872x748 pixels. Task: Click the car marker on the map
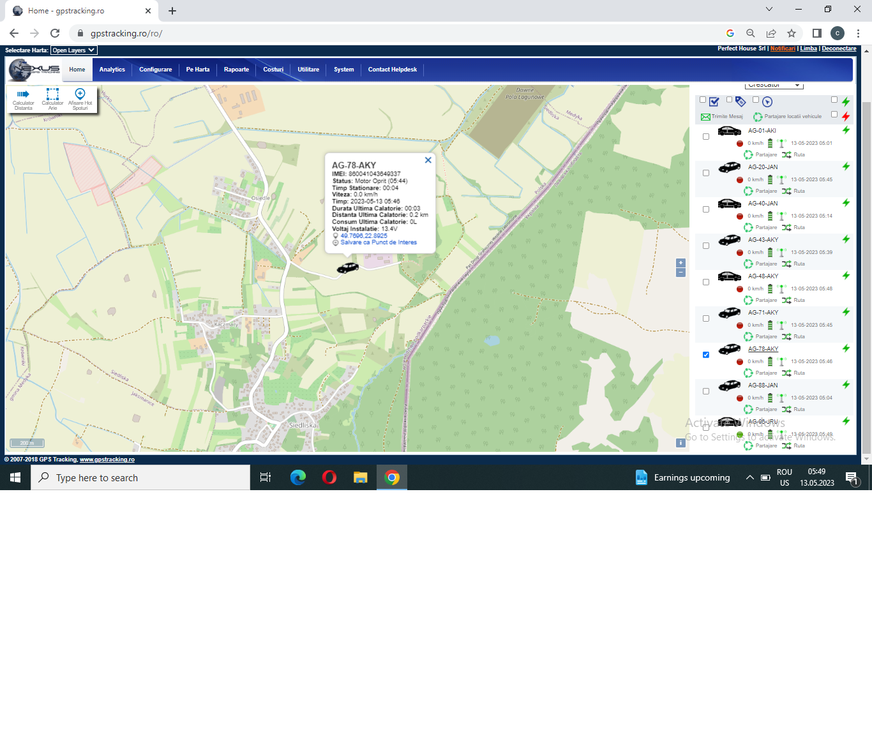point(348,267)
